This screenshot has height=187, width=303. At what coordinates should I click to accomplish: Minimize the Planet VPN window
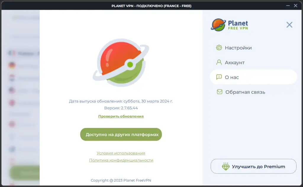pos(288,6)
